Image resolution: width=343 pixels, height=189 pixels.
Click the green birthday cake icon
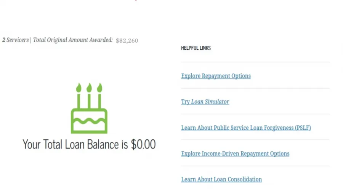pos(89,108)
